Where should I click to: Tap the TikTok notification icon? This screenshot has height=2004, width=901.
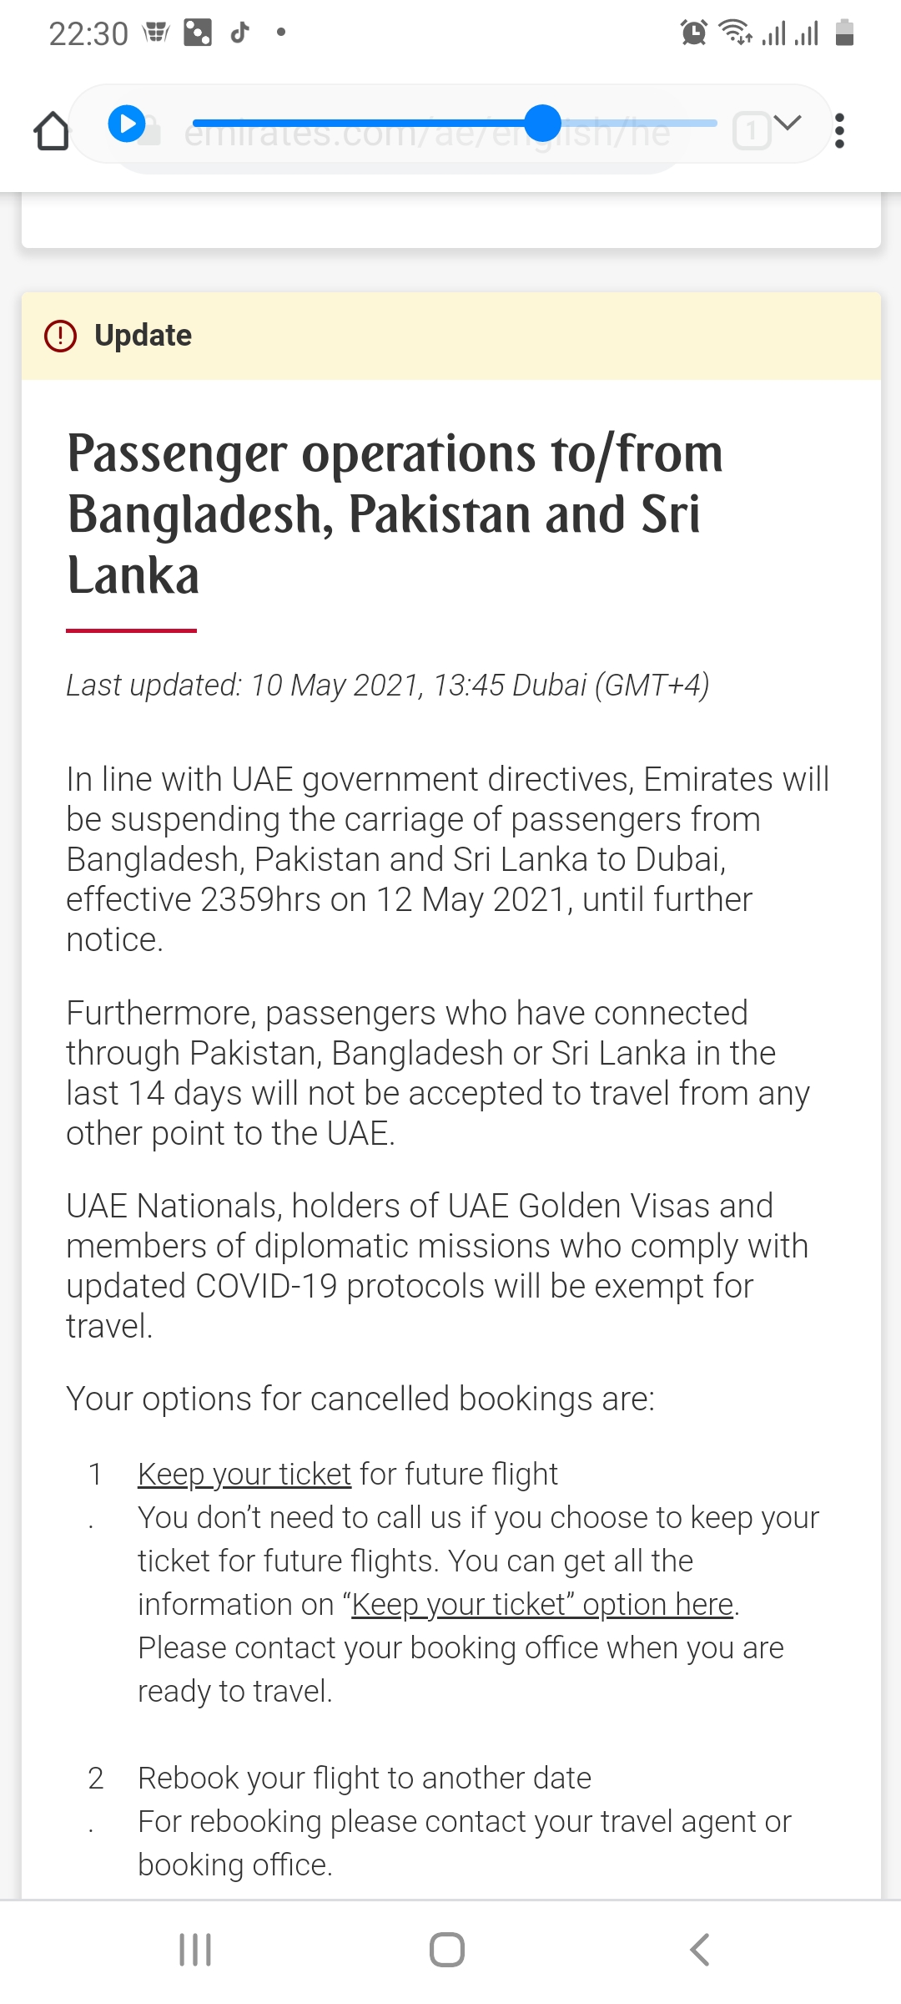(x=240, y=33)
